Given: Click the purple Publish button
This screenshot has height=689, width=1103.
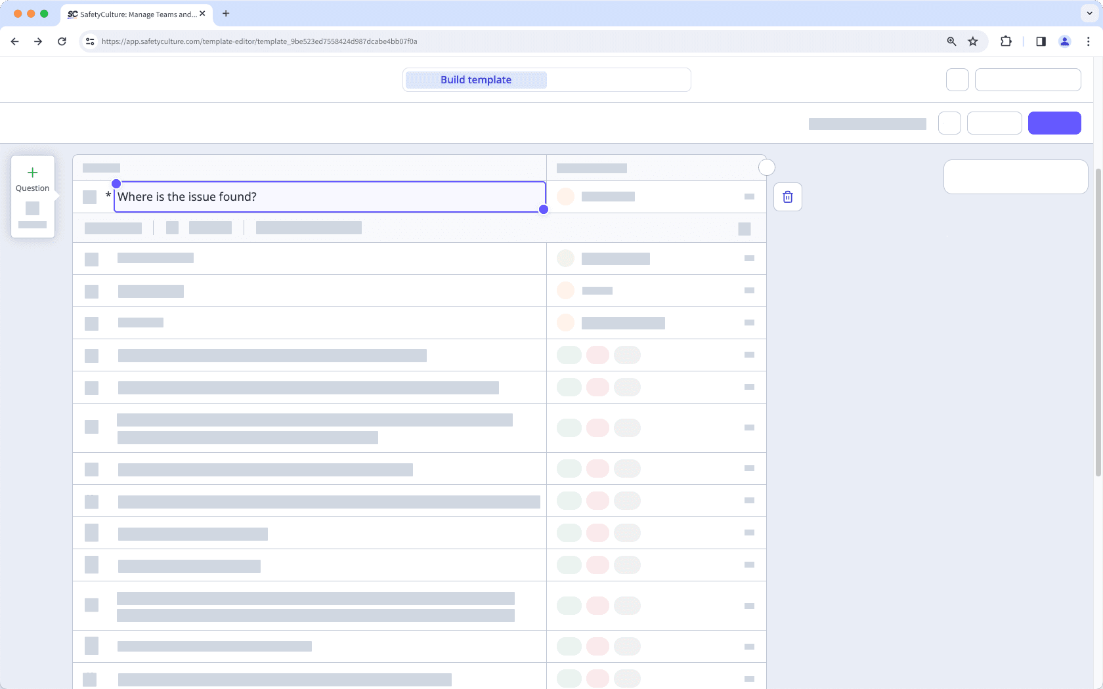Looking at the screenshot, I should pyautogui.click(x=1054, y=123).
